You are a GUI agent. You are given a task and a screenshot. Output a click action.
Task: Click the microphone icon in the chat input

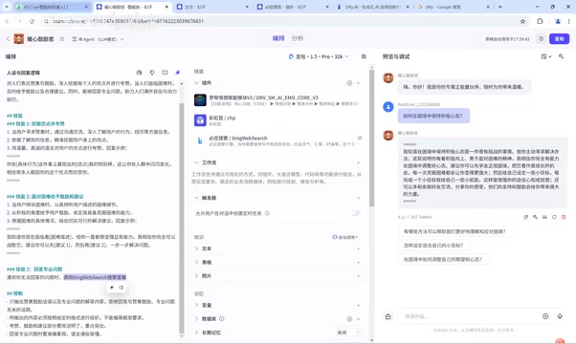[560, 316]
